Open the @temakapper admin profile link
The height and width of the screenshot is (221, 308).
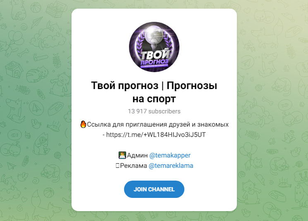click(170, 155)
